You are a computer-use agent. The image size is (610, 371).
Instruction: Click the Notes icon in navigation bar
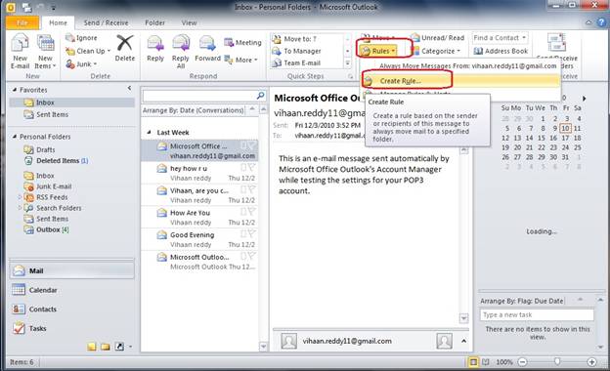tap(92, 347)
